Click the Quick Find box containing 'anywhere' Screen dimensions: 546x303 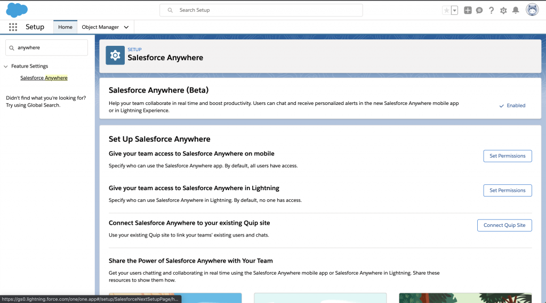click(x=47, y=47)
